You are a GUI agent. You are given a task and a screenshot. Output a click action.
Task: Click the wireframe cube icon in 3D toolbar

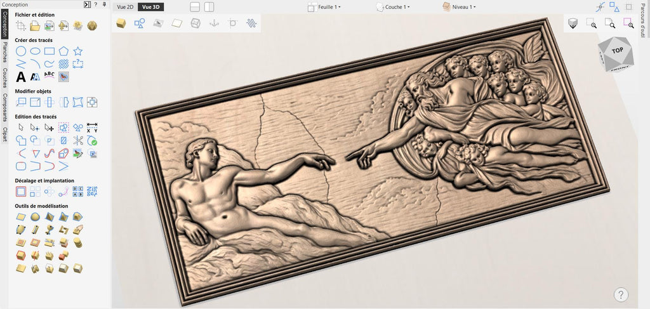tap(196, 23)
